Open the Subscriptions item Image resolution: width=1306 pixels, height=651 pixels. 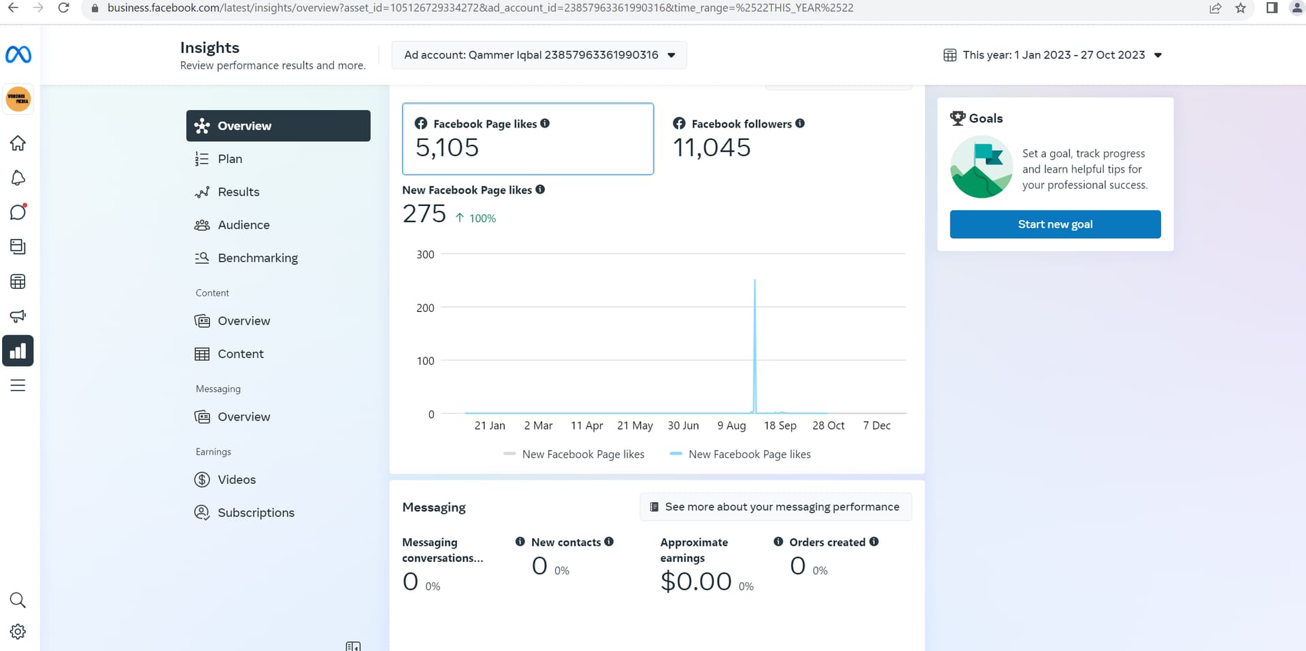pyautogui.click(x=278, y=512)
